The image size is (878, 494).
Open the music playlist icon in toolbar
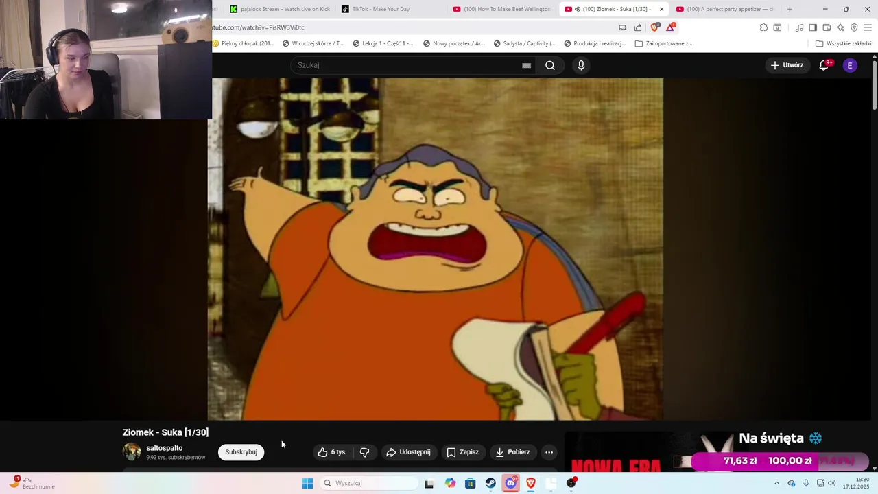click(799, 27)
